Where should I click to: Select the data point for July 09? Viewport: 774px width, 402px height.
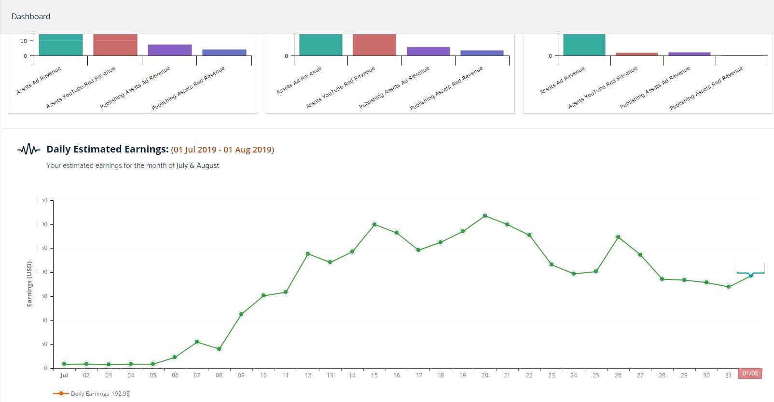[241, 314]
